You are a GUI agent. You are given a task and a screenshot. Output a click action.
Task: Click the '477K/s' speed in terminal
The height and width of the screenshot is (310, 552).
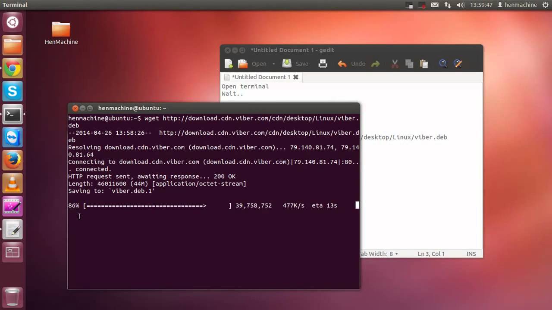pos(294,206)
